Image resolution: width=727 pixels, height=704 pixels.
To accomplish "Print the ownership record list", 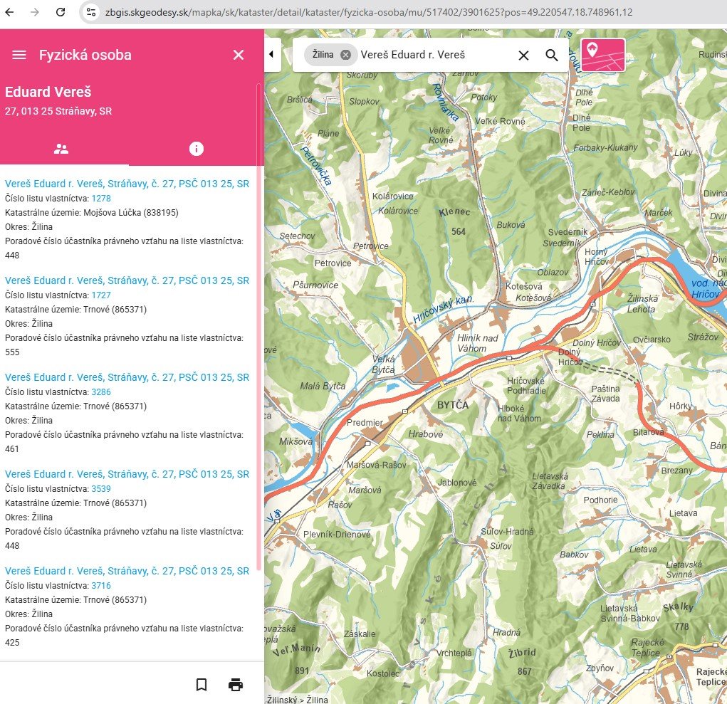I will click(x=236, y=685).
